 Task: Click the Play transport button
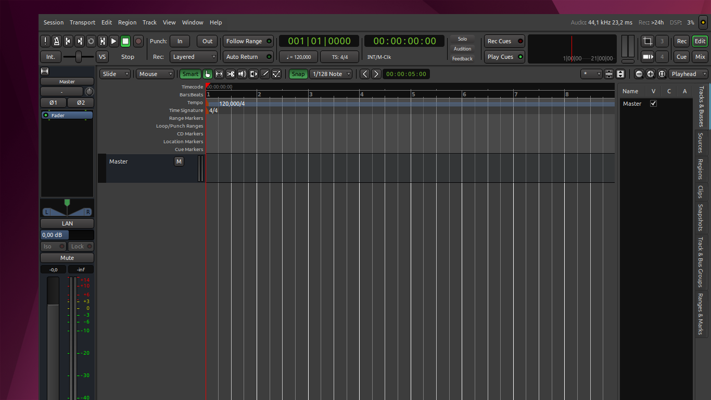(114, 41)
